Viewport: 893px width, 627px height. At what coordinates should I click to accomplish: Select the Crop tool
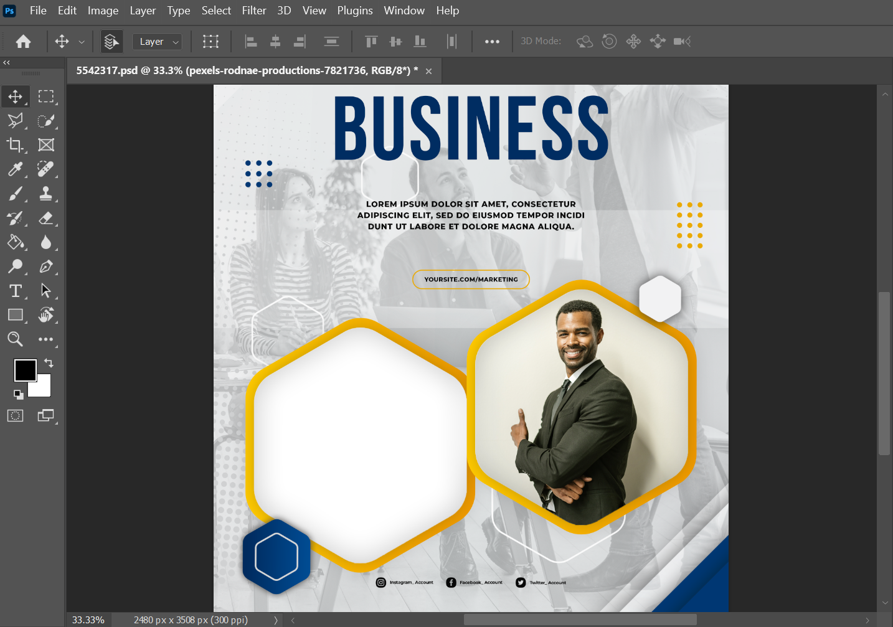[15, 145]
